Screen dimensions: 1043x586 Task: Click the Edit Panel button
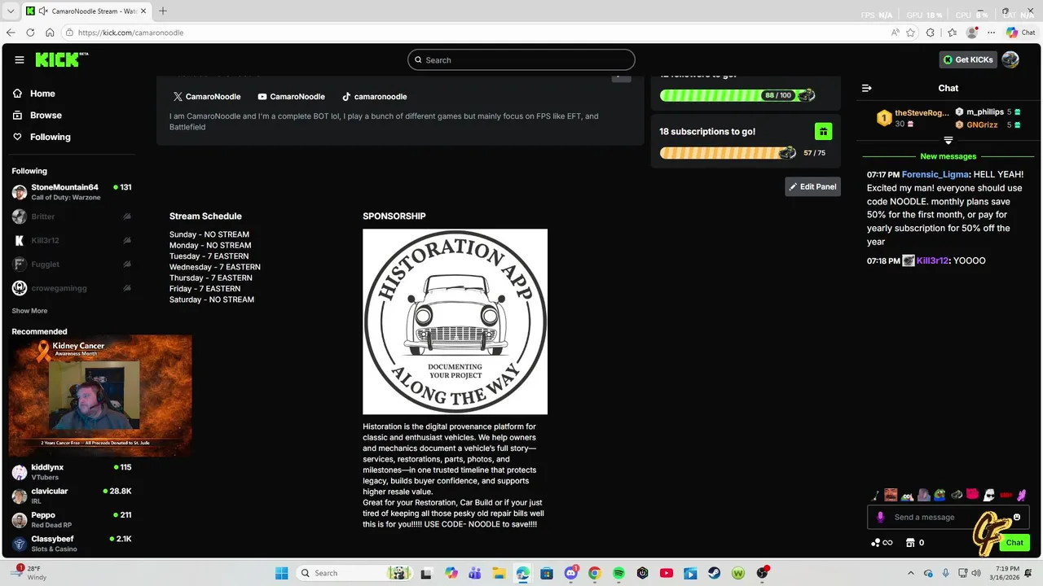(812, 186)
